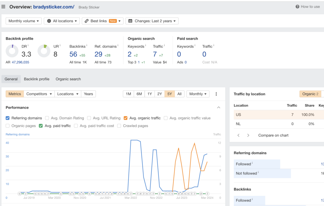Go to previous traffic location page arrow
This screenshot has width=324, height=206.
pos(239,135)
